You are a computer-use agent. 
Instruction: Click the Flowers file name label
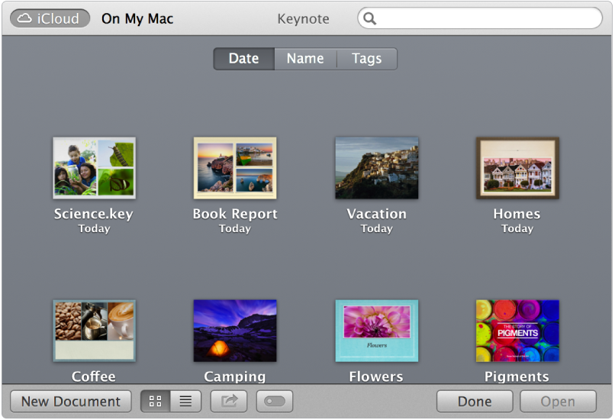click(376, 376)
